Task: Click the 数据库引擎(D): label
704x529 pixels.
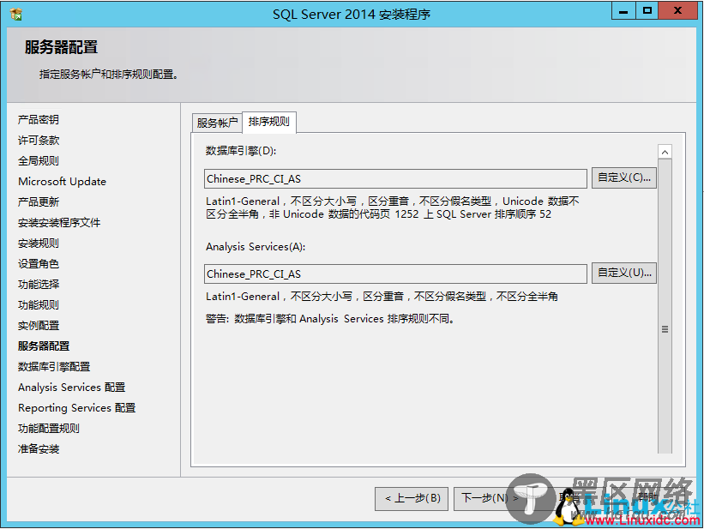Action: tap(241, 151)
